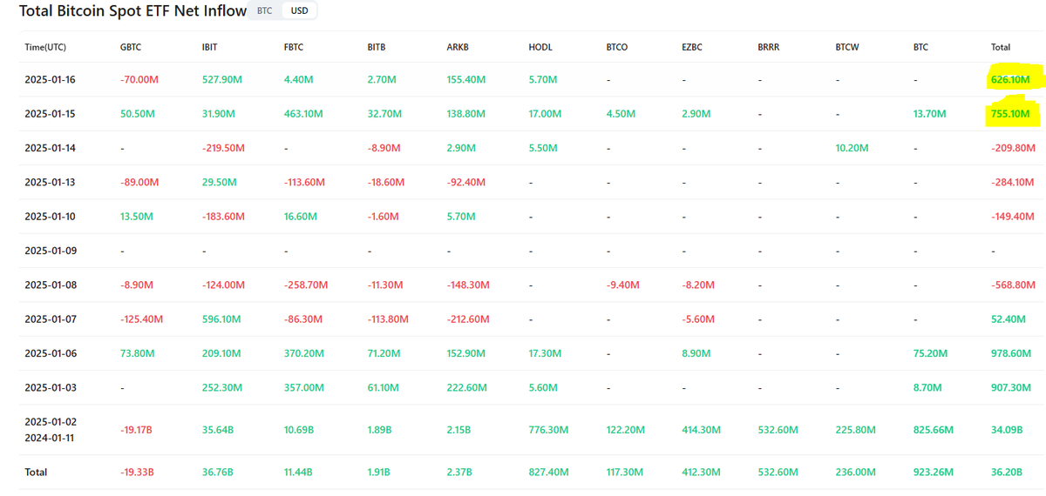This screenshot has width=1046, height=496.
Task: Click the 13.70M BTC value on 2025-01-15
Action: coord(929,114)
